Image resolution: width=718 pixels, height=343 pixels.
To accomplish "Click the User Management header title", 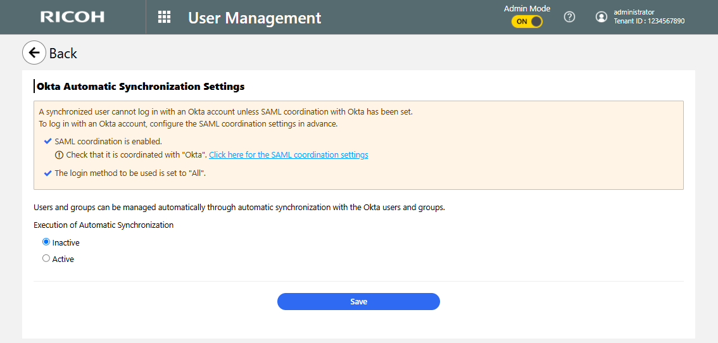I will [x=255, y=18].
